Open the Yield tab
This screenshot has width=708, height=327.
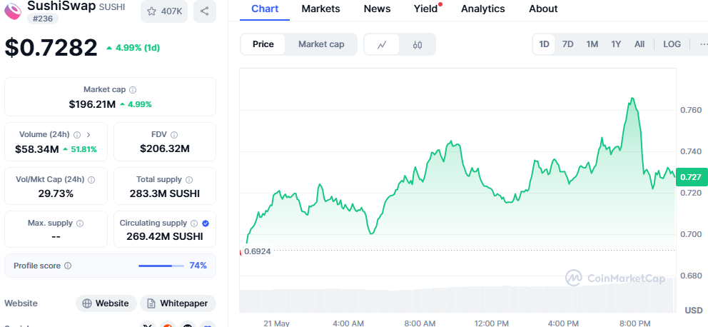pyautogui.click(x=425, y=9)
